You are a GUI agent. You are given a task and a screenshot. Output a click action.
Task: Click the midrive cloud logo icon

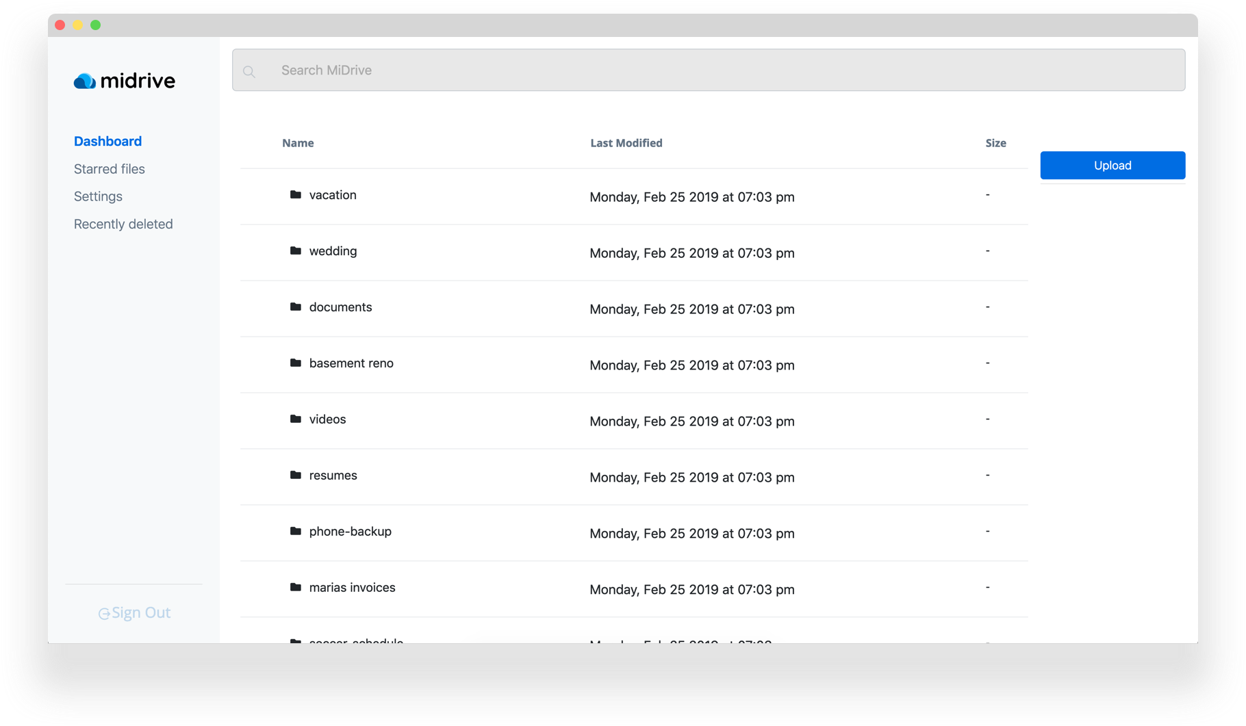[84, 81]
